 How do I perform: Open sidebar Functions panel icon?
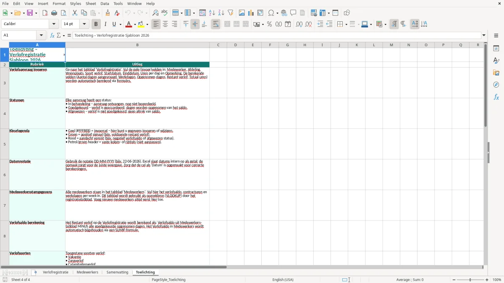point(496,97)
